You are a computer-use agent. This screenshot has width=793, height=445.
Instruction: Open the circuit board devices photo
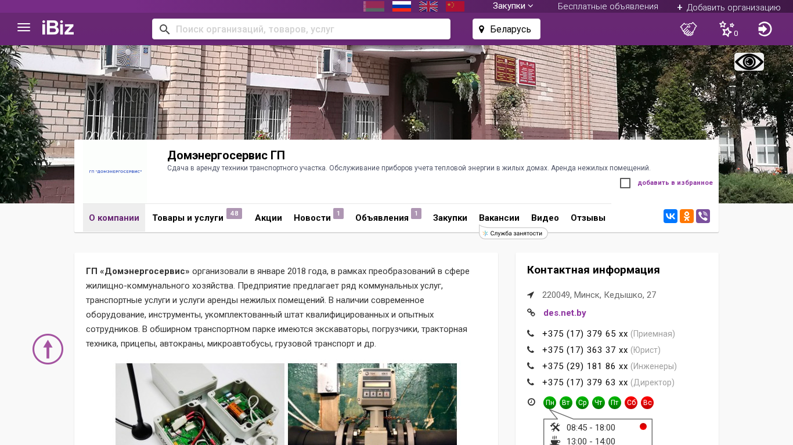coord(200,404)
